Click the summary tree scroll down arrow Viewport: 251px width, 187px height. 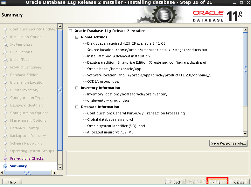click(245, 134)
